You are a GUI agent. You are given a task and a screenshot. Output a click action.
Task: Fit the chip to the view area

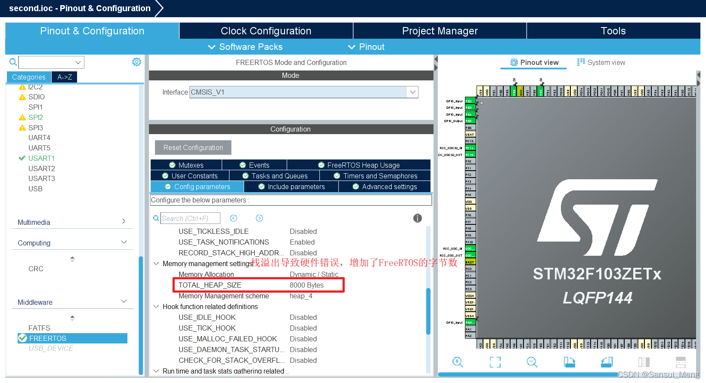coord(495,362)
